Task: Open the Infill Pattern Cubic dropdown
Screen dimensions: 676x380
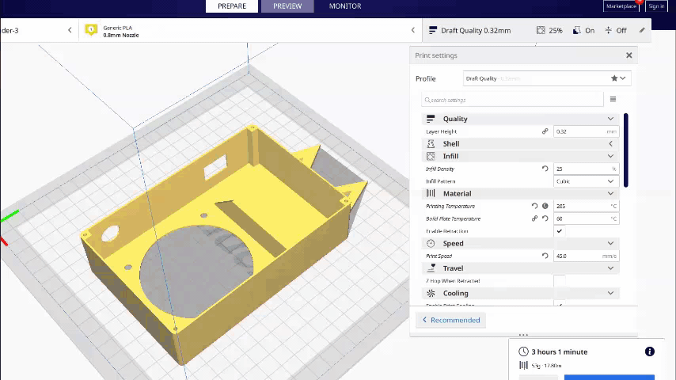Action: click(x=586, y=181)
